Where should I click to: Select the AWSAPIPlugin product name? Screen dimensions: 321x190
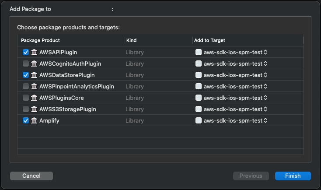click(x=58, y=52)
